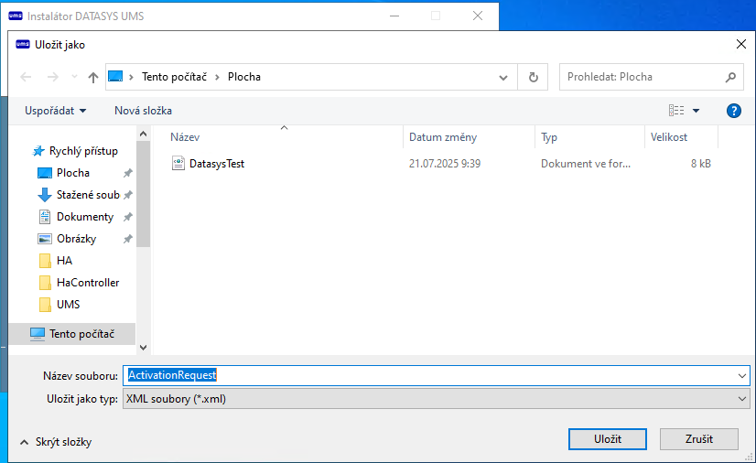The image size is (756, 463).
Task: Expand the file name dropdown arrow
Action: 742,375
